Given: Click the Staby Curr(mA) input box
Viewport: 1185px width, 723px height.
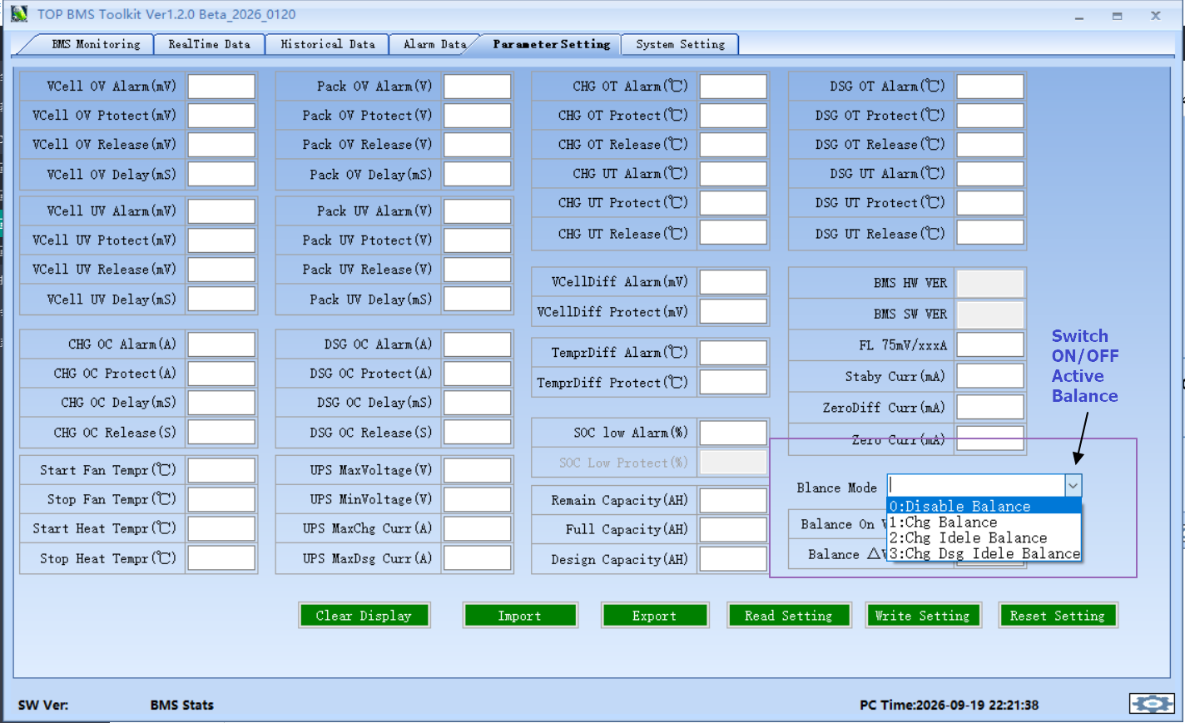Looking at the screenshot, I should pos(990,376).
